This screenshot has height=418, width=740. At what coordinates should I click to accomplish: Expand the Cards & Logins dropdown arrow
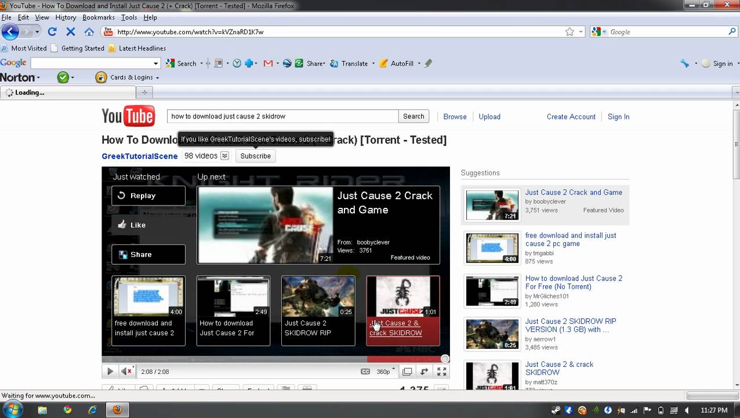pyautogui.click(x=157, y=78)
